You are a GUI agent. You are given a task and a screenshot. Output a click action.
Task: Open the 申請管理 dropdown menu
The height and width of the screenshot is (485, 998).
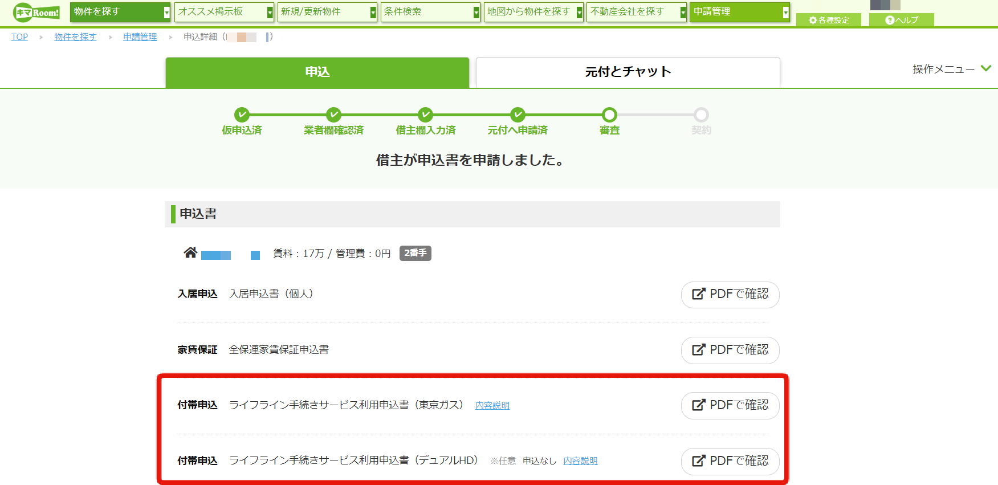(740, 12)
